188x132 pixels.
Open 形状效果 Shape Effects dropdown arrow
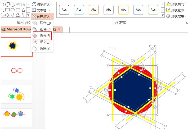pyautogui.click(x=186, y=16)
